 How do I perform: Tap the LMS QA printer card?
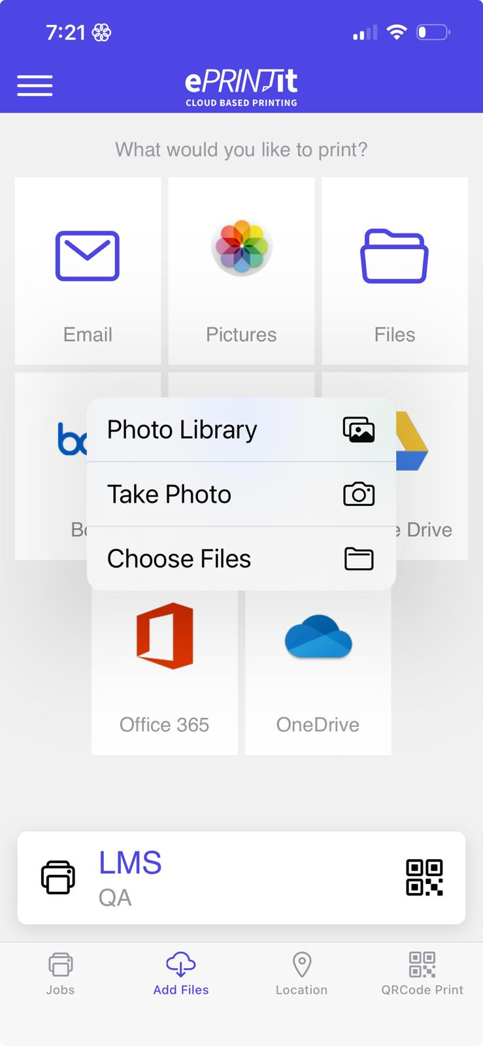tap(241, 877)
